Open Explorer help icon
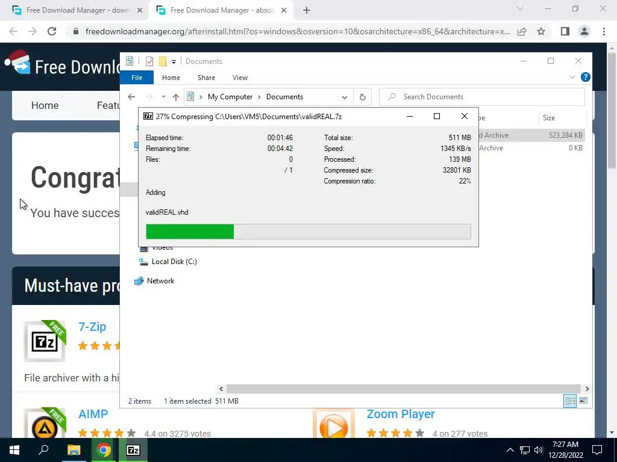This screenshot has width=617, height=462. click(x=586, y=78)
